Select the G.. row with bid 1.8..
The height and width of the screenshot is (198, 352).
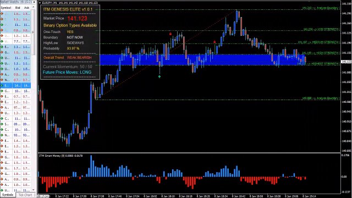tap(15, 157)
